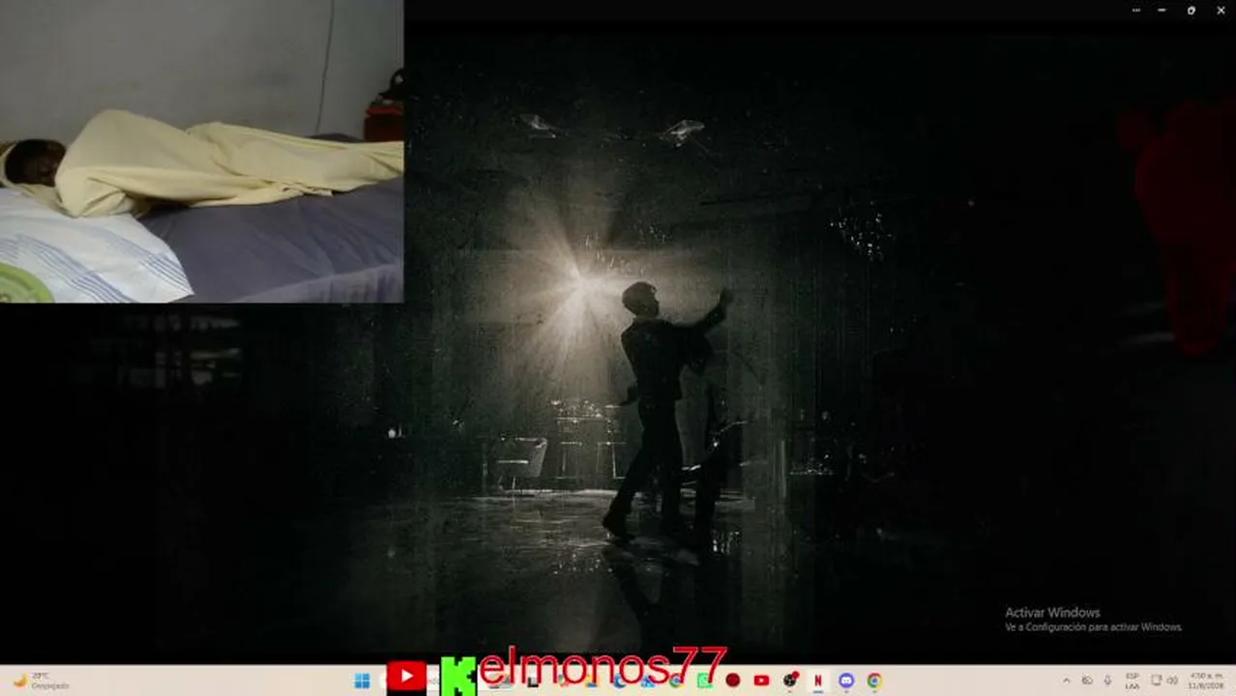This screenshot has height=696, width=1236.
Task: Open Google Chrome at the taskbar's right end
Action: coord(874,681)
